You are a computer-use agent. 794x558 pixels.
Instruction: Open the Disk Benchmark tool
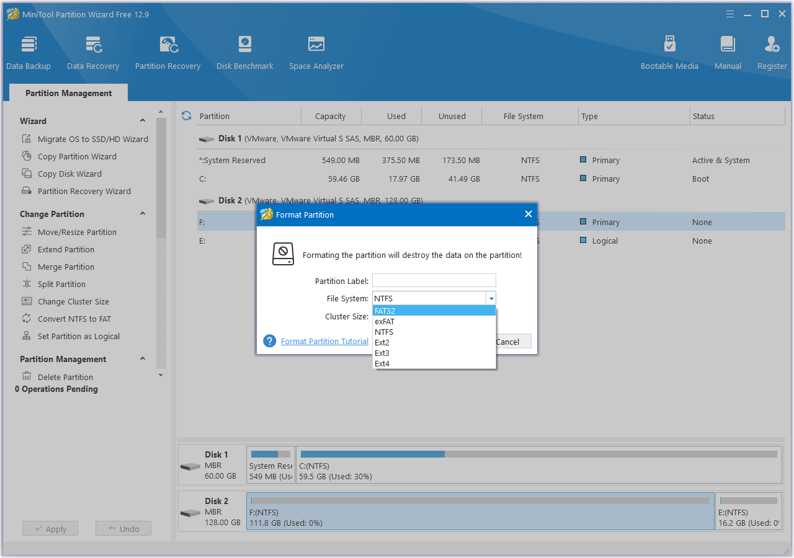click(x=245, y=53)
